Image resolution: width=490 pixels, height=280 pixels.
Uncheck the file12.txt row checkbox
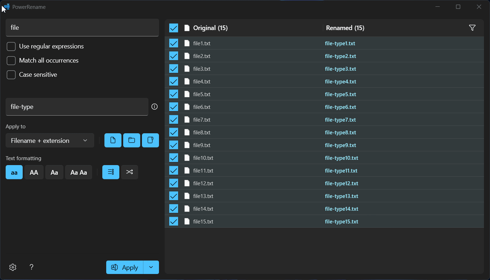coord(173,183)
